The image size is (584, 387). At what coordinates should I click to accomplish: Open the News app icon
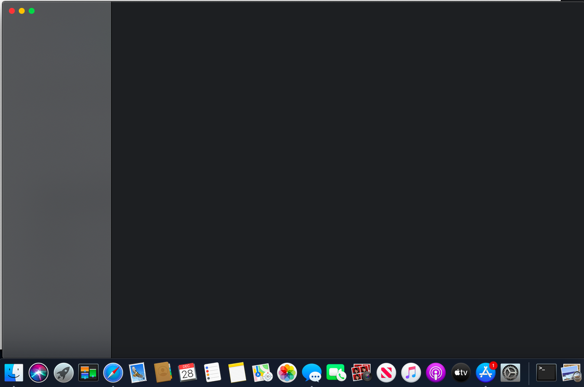point(386,373)
